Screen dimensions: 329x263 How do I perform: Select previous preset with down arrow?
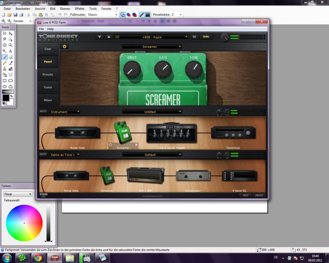point(100,37)
